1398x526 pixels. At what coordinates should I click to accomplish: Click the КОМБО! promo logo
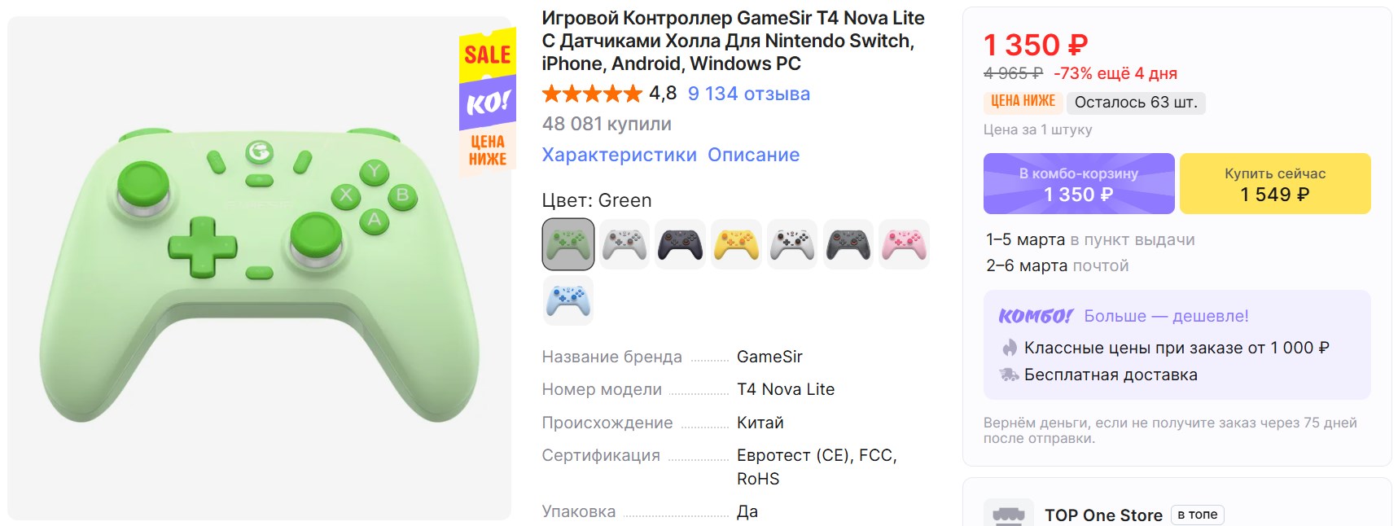point(1036,316)
